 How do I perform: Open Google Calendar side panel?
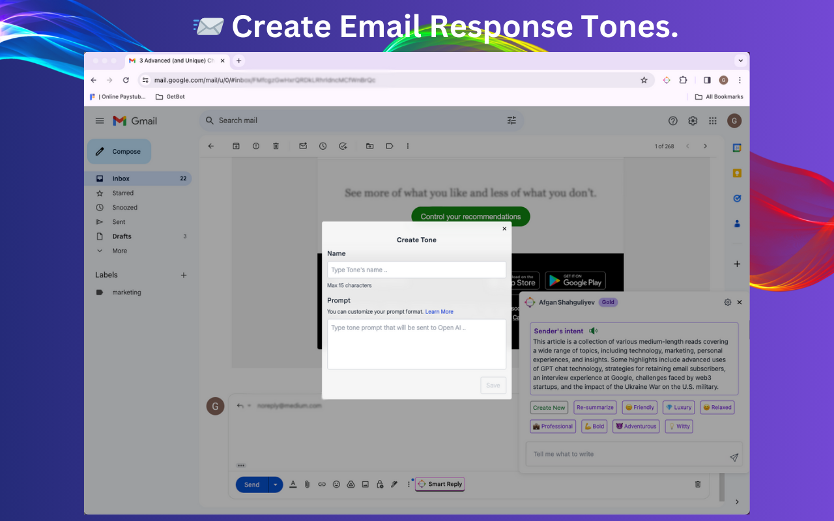coord(737,148)
